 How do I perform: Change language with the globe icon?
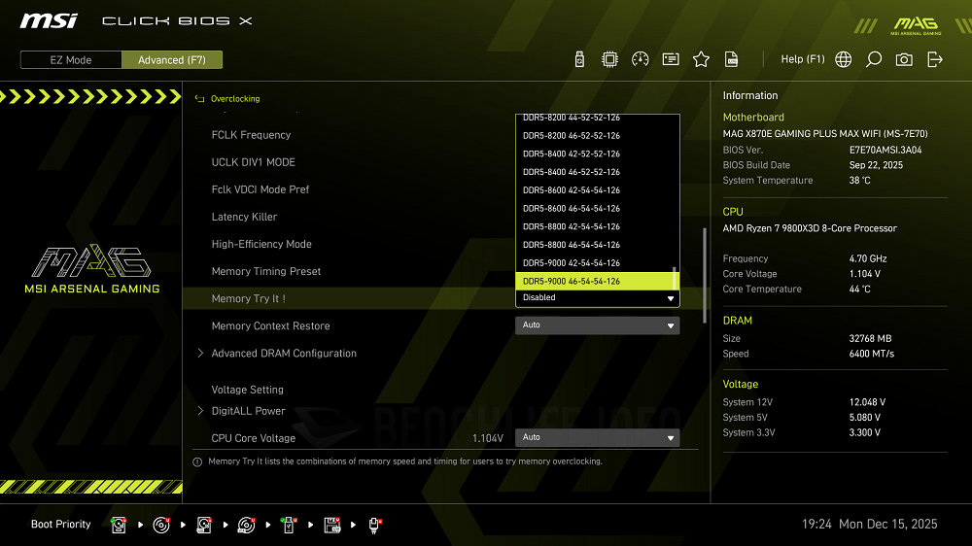[844, 59]
